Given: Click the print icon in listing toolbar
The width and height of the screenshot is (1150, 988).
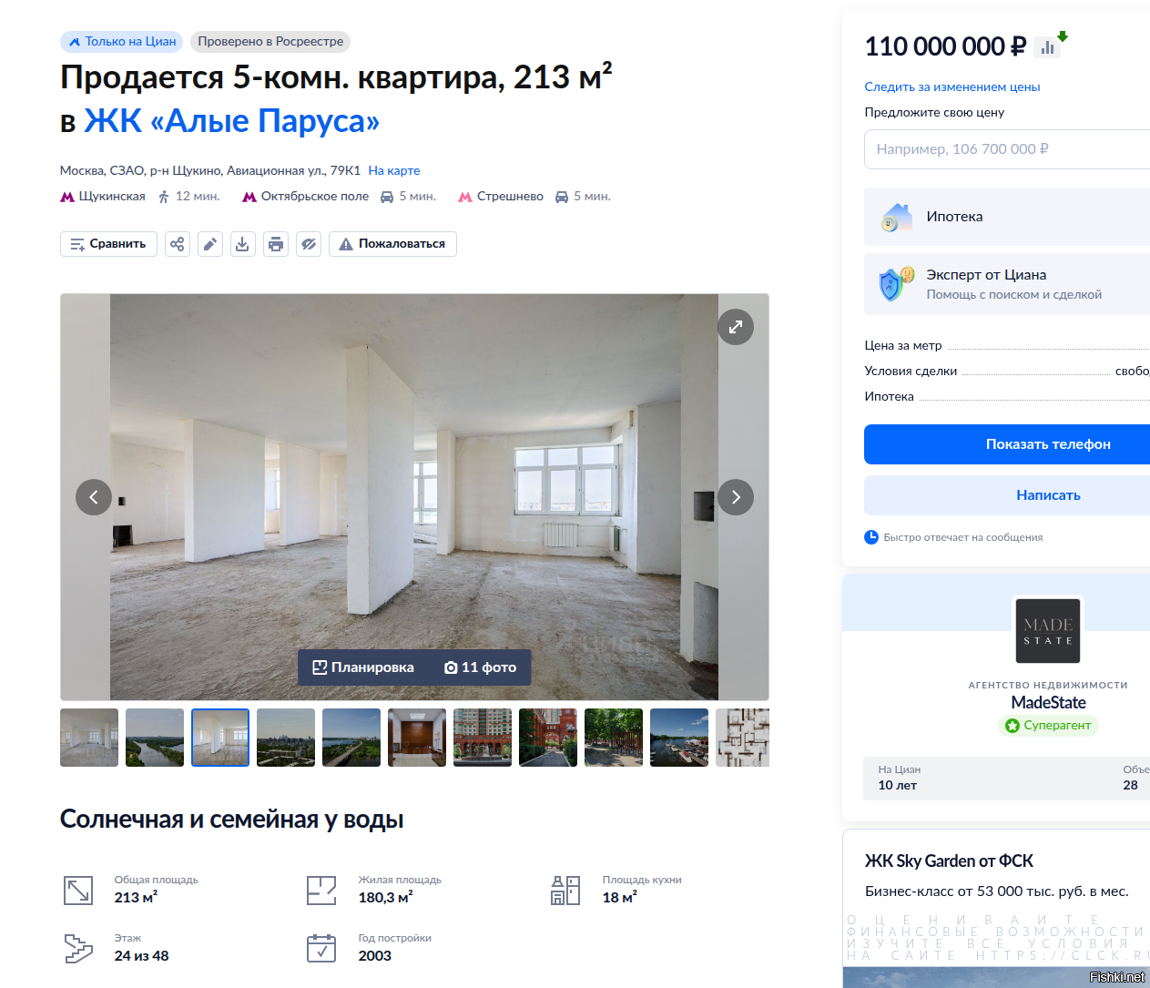Looking at the screenshot, I should coord(276,244).
